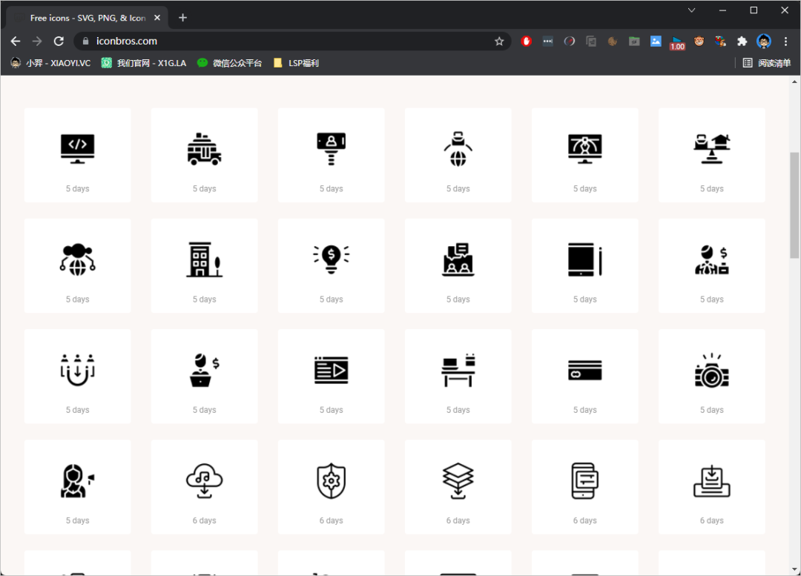This screenshot has height=576, width=801.
Task: Open the tab search dropdown arrow
Action: (x=692, y=10)
